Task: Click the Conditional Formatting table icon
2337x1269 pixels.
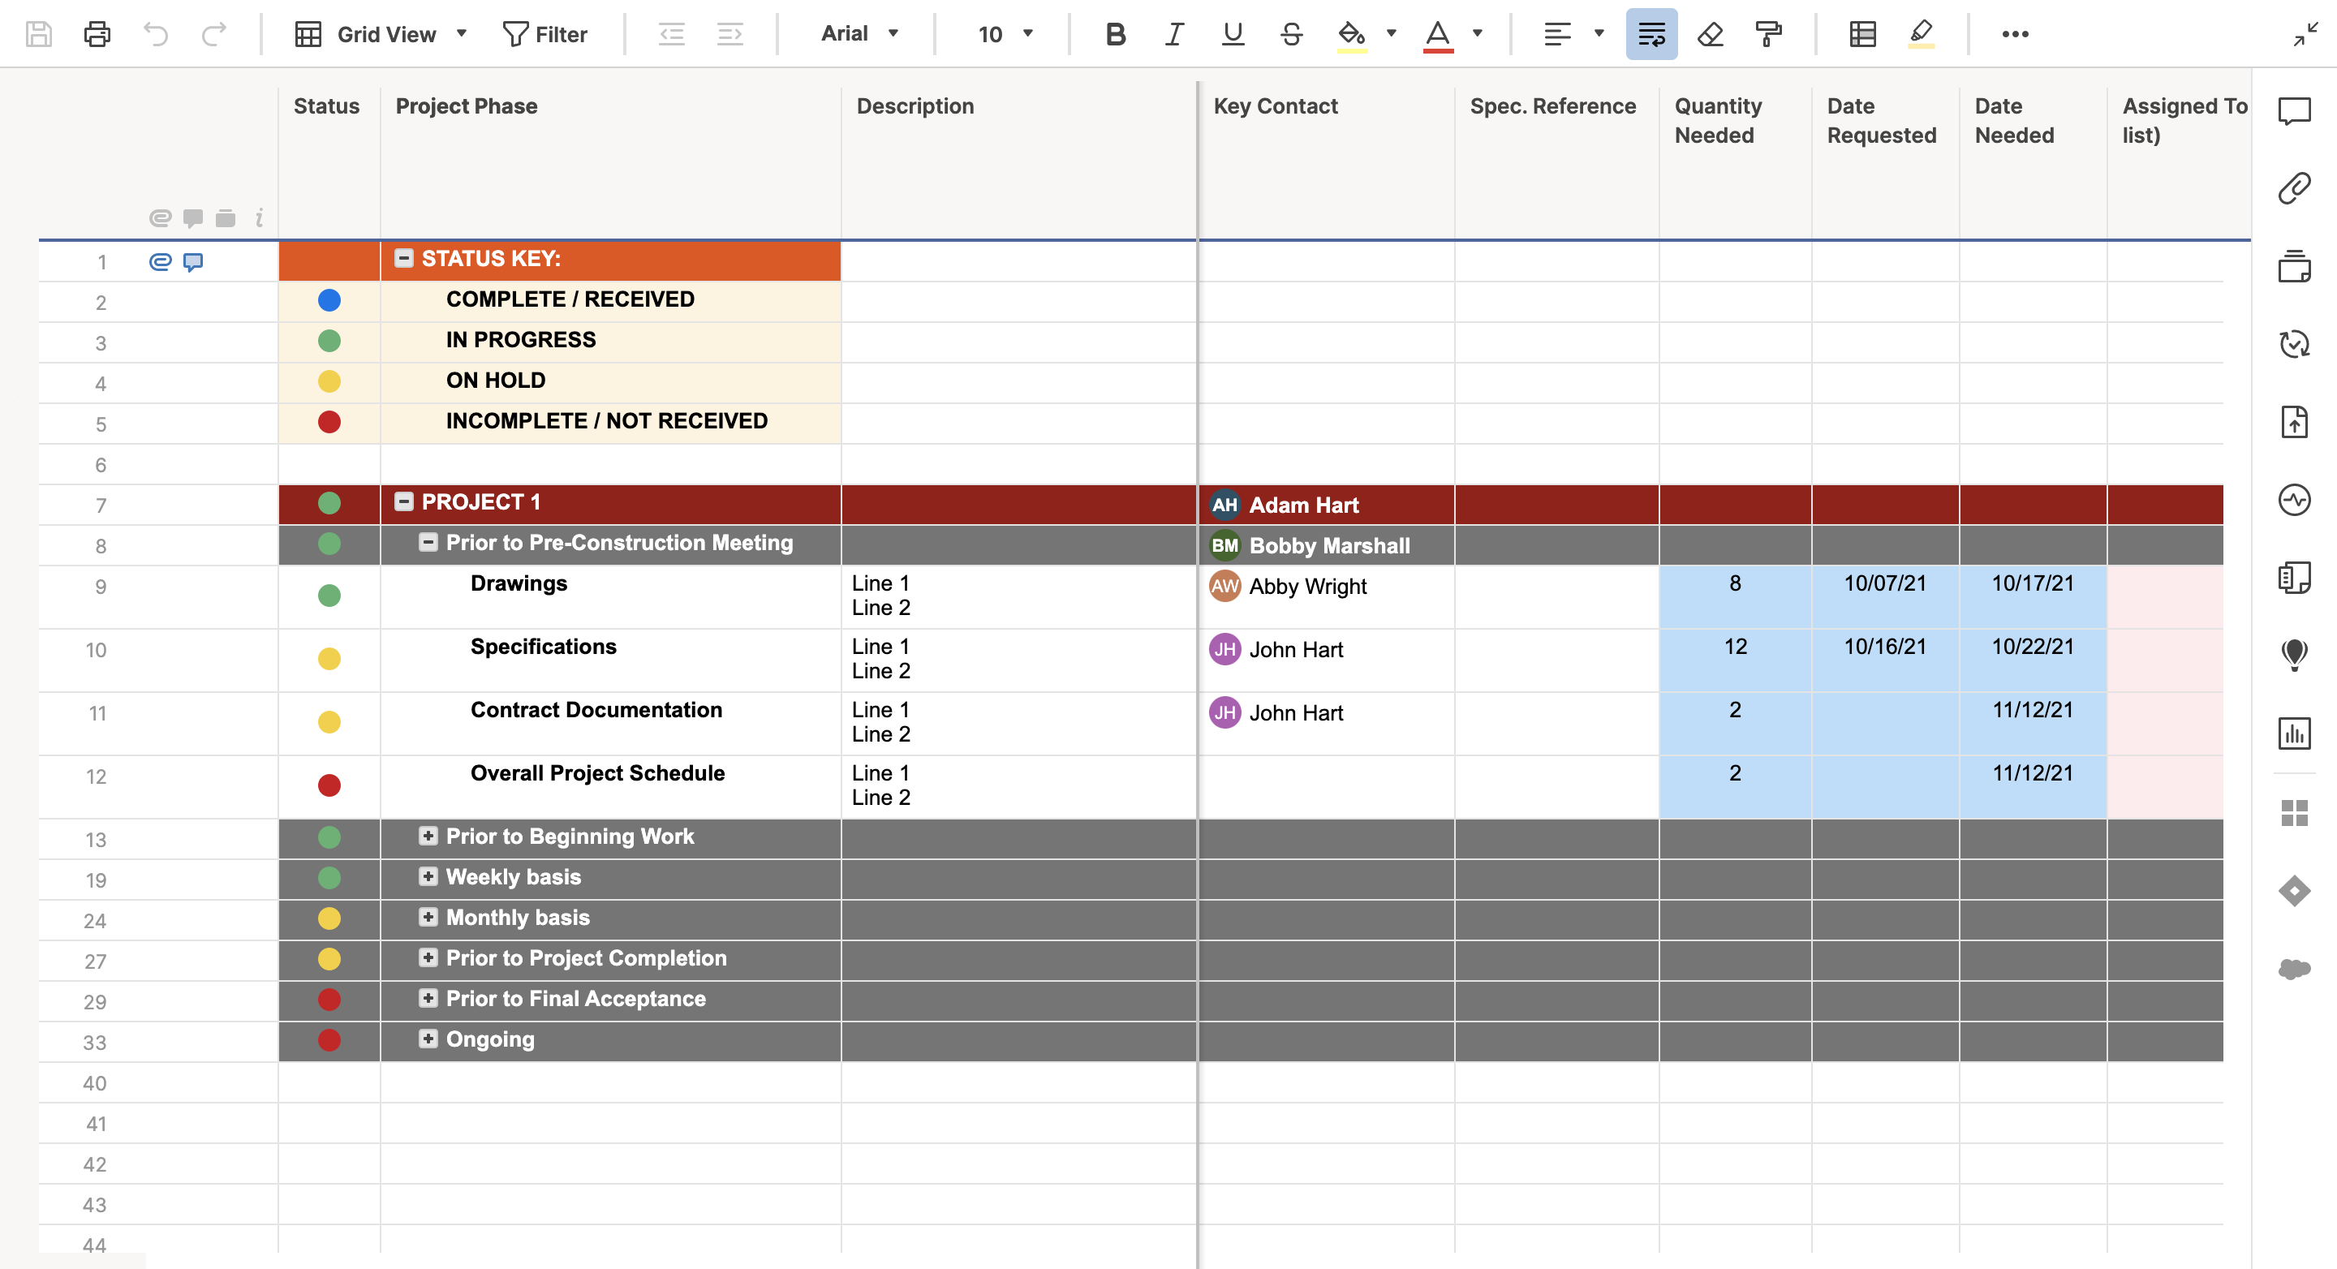Action: pos(1862,34)
